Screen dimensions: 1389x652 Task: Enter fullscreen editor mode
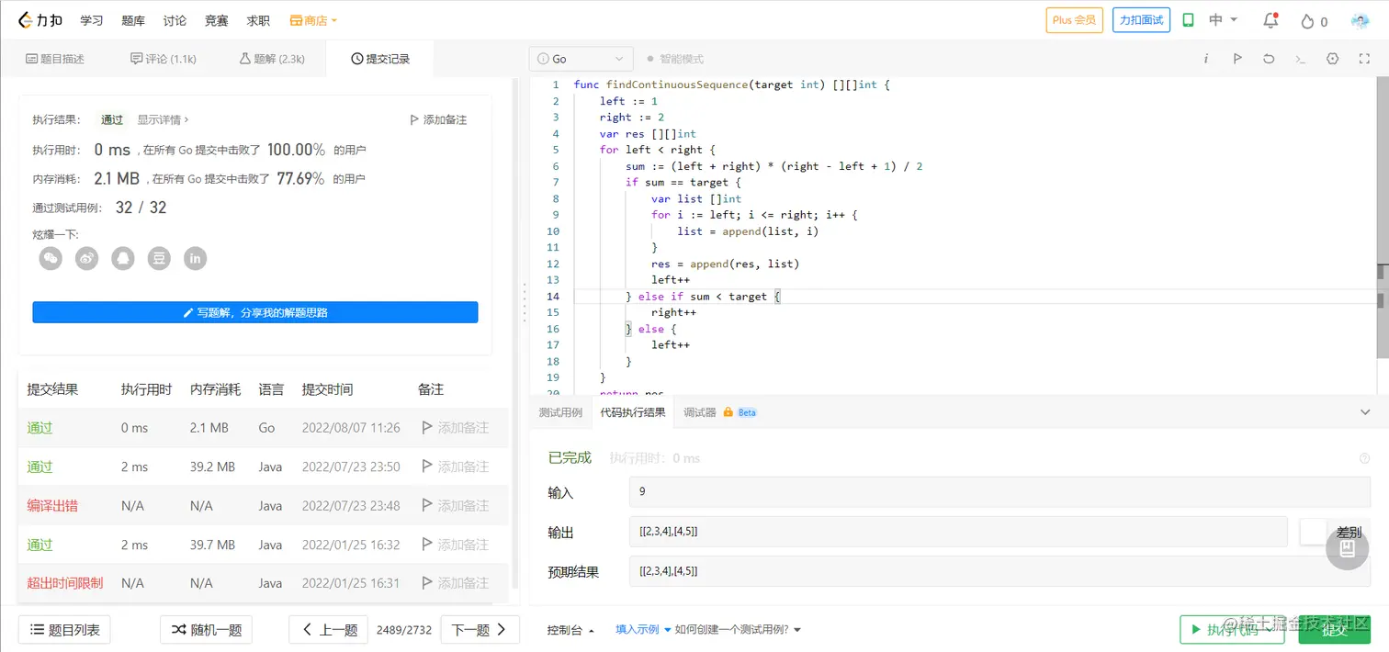[x=1364, y=59]
